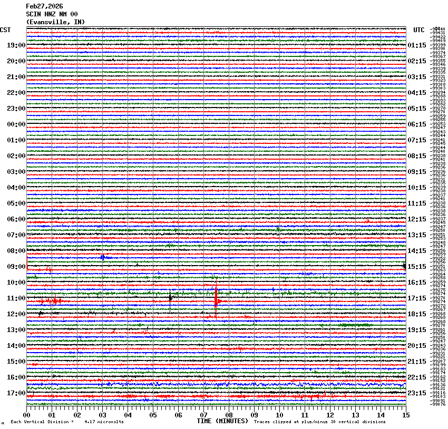
Task: Click the Feb27,2026 date header
Action: point(44,6)
